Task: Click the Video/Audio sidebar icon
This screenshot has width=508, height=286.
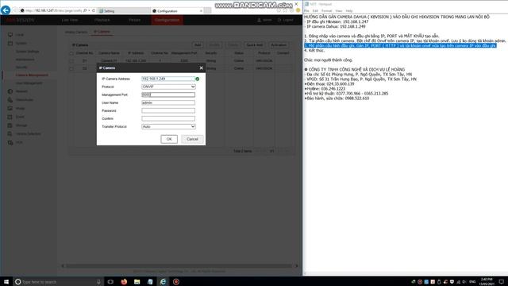Action: (10, 100)
